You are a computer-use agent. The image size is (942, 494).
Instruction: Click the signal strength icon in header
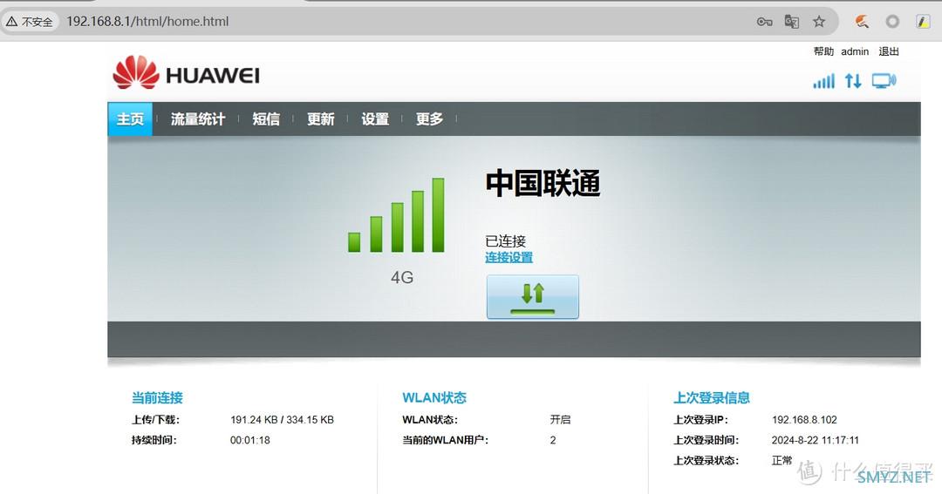click(823, 81)
